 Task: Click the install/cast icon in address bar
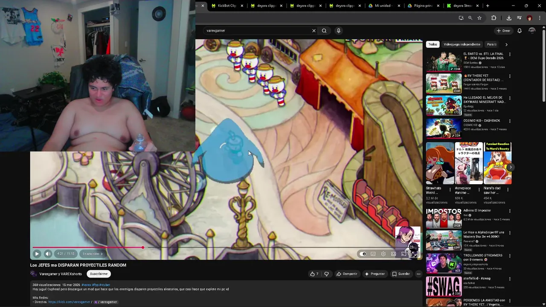(x=461, y=18)
